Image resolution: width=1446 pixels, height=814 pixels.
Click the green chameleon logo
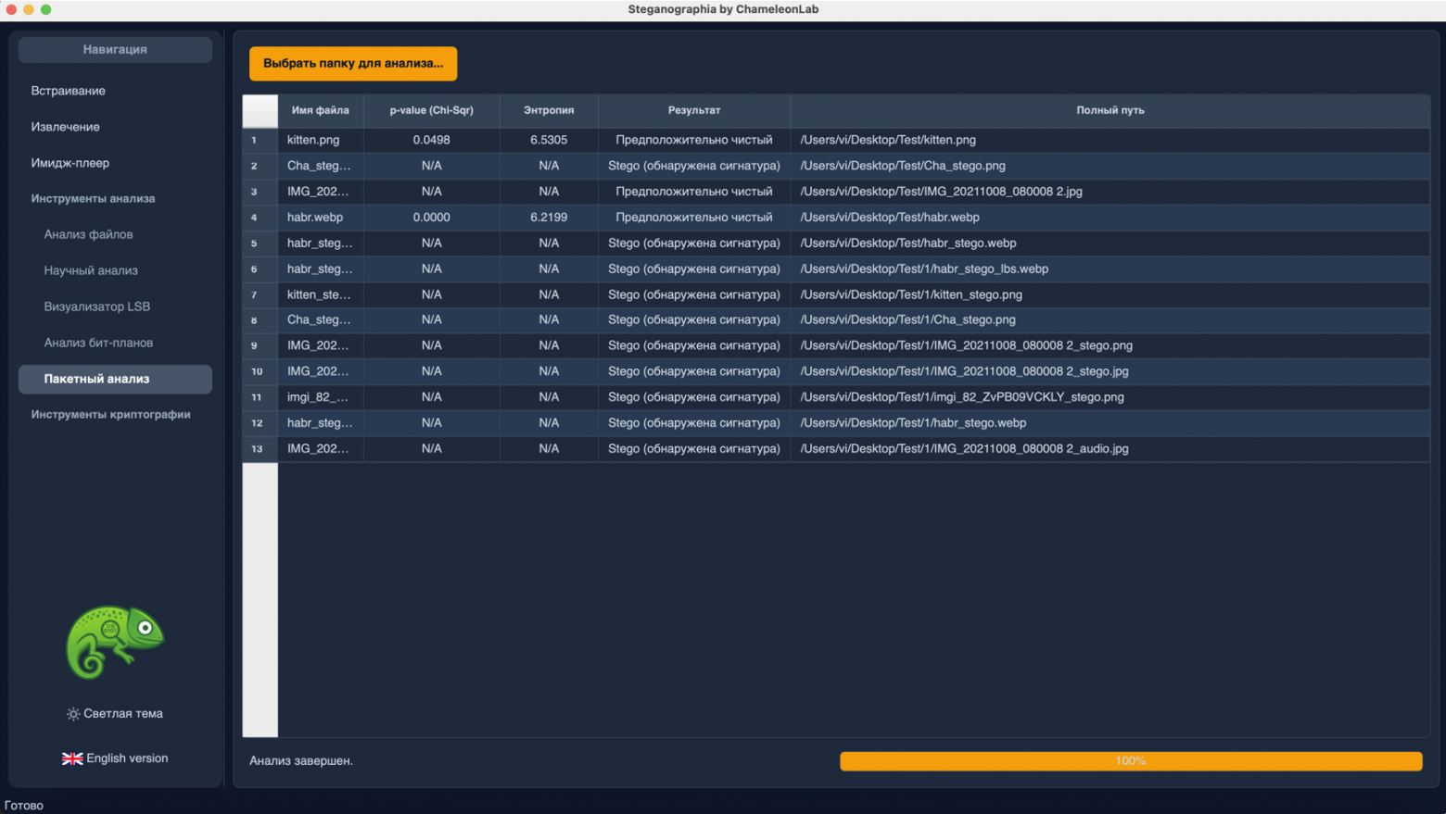pyautogui.click(x=114, y=642)
